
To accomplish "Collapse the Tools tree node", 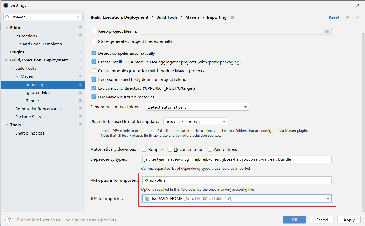I will click(7, 125).
